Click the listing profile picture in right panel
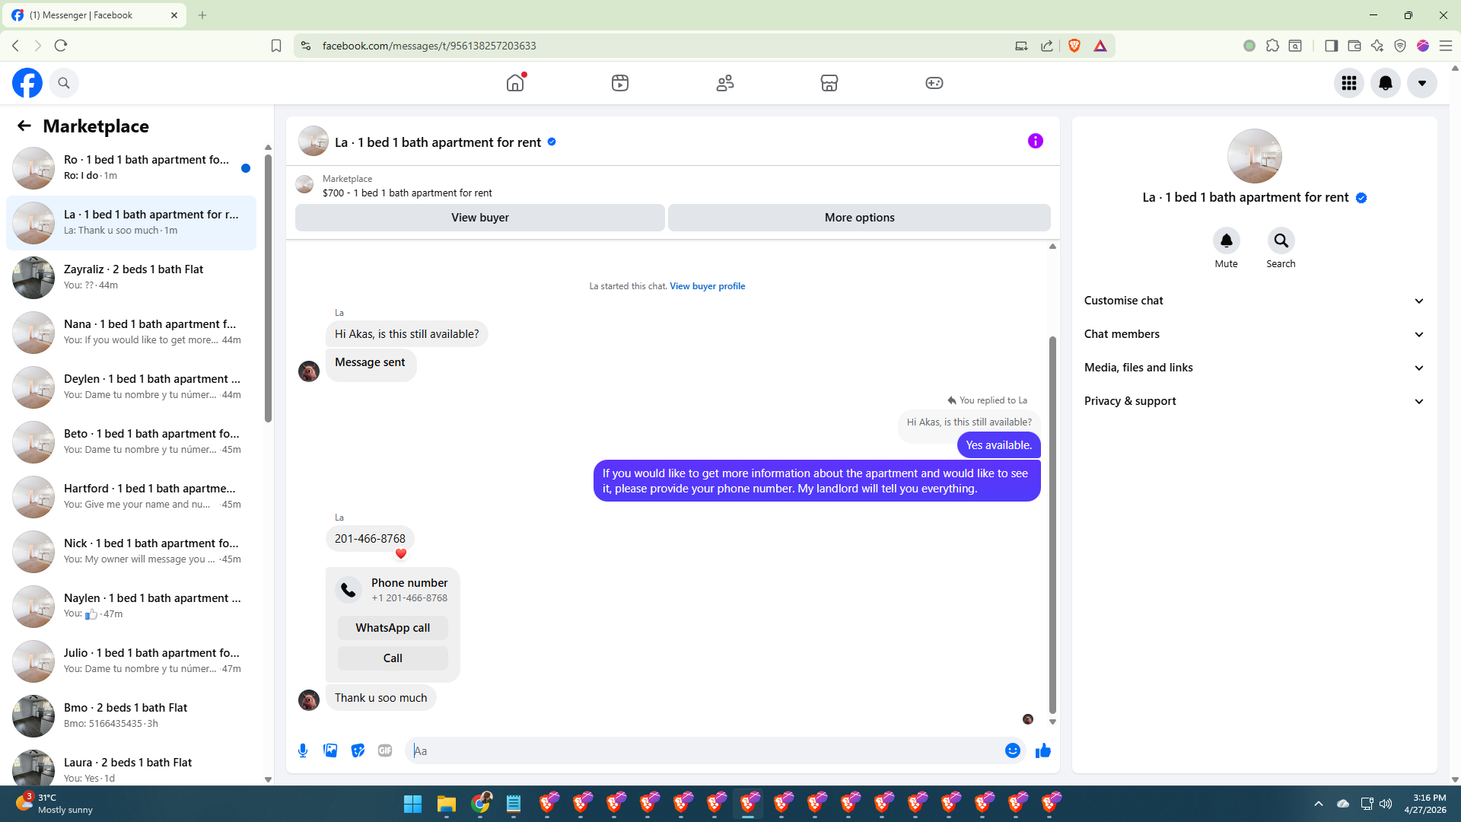The width and height of the screenshot is (1461, 822). [x=1255, y=156]
